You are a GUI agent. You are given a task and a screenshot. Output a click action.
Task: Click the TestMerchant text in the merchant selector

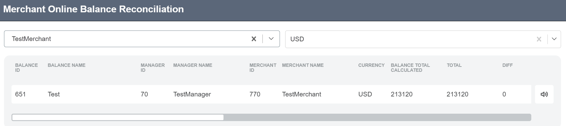(x=31, y=39)
